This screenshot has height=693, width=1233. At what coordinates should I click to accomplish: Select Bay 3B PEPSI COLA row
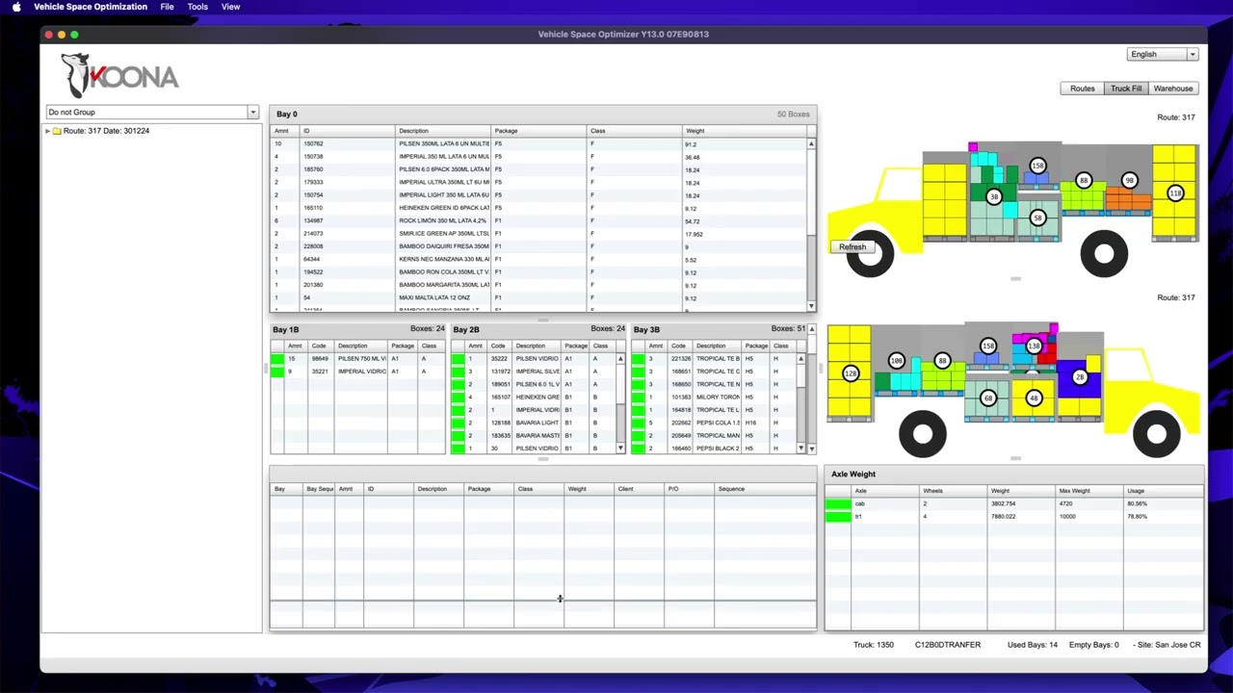pos(714,423)
